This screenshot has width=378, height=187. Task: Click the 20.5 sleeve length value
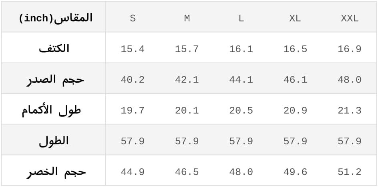click(241, 110)
